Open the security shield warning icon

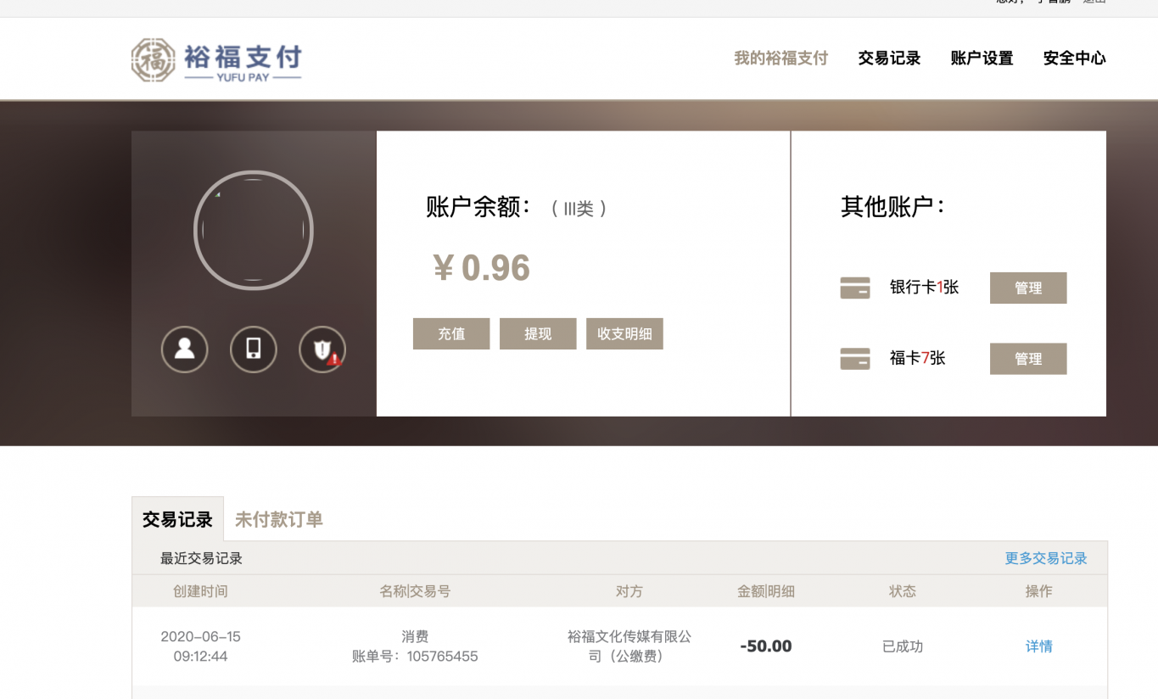click(x=322, y=349)
